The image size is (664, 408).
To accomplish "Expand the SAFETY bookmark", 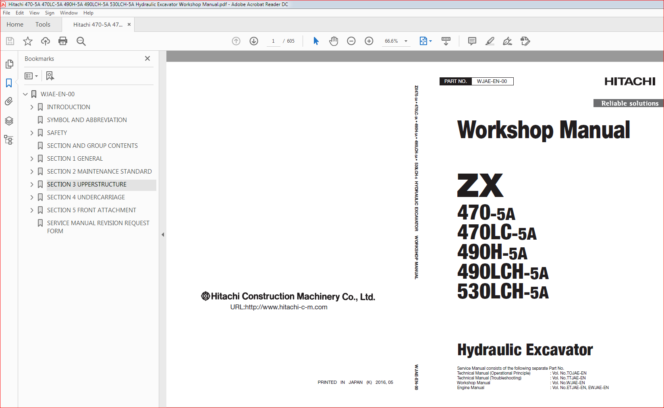I will point(32,133).
